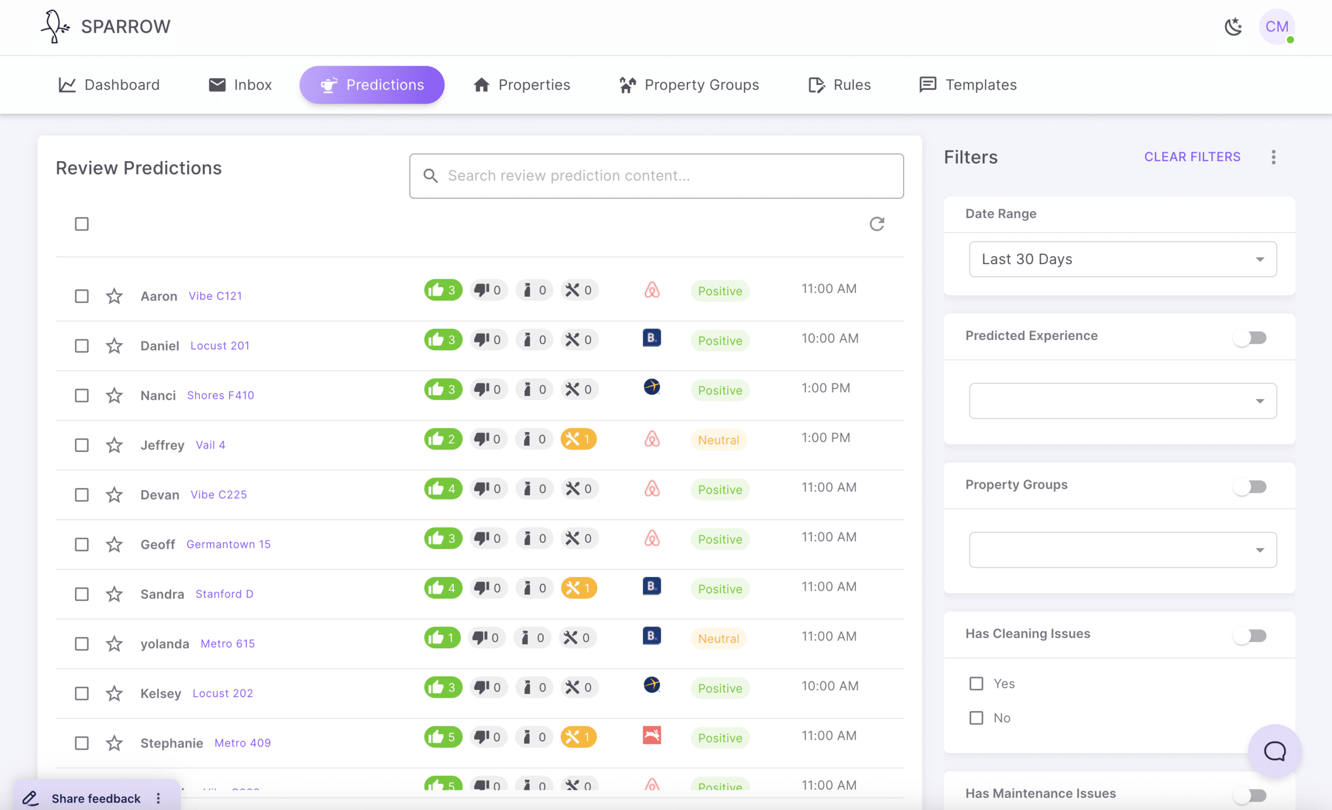Viewport: 1332px width, 810px height.
Task: Open the Templates tab
Action: click(x=968, y=85)
